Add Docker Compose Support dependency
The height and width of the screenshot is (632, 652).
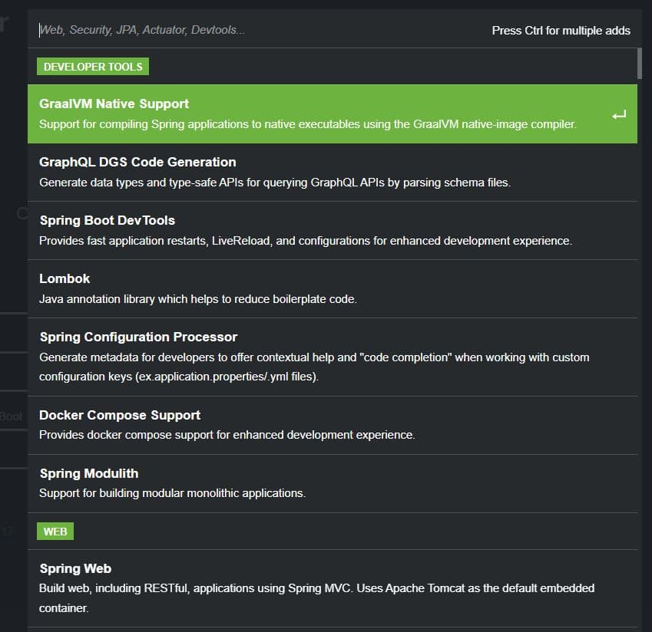pyautogui.click(x=333, y=425)
